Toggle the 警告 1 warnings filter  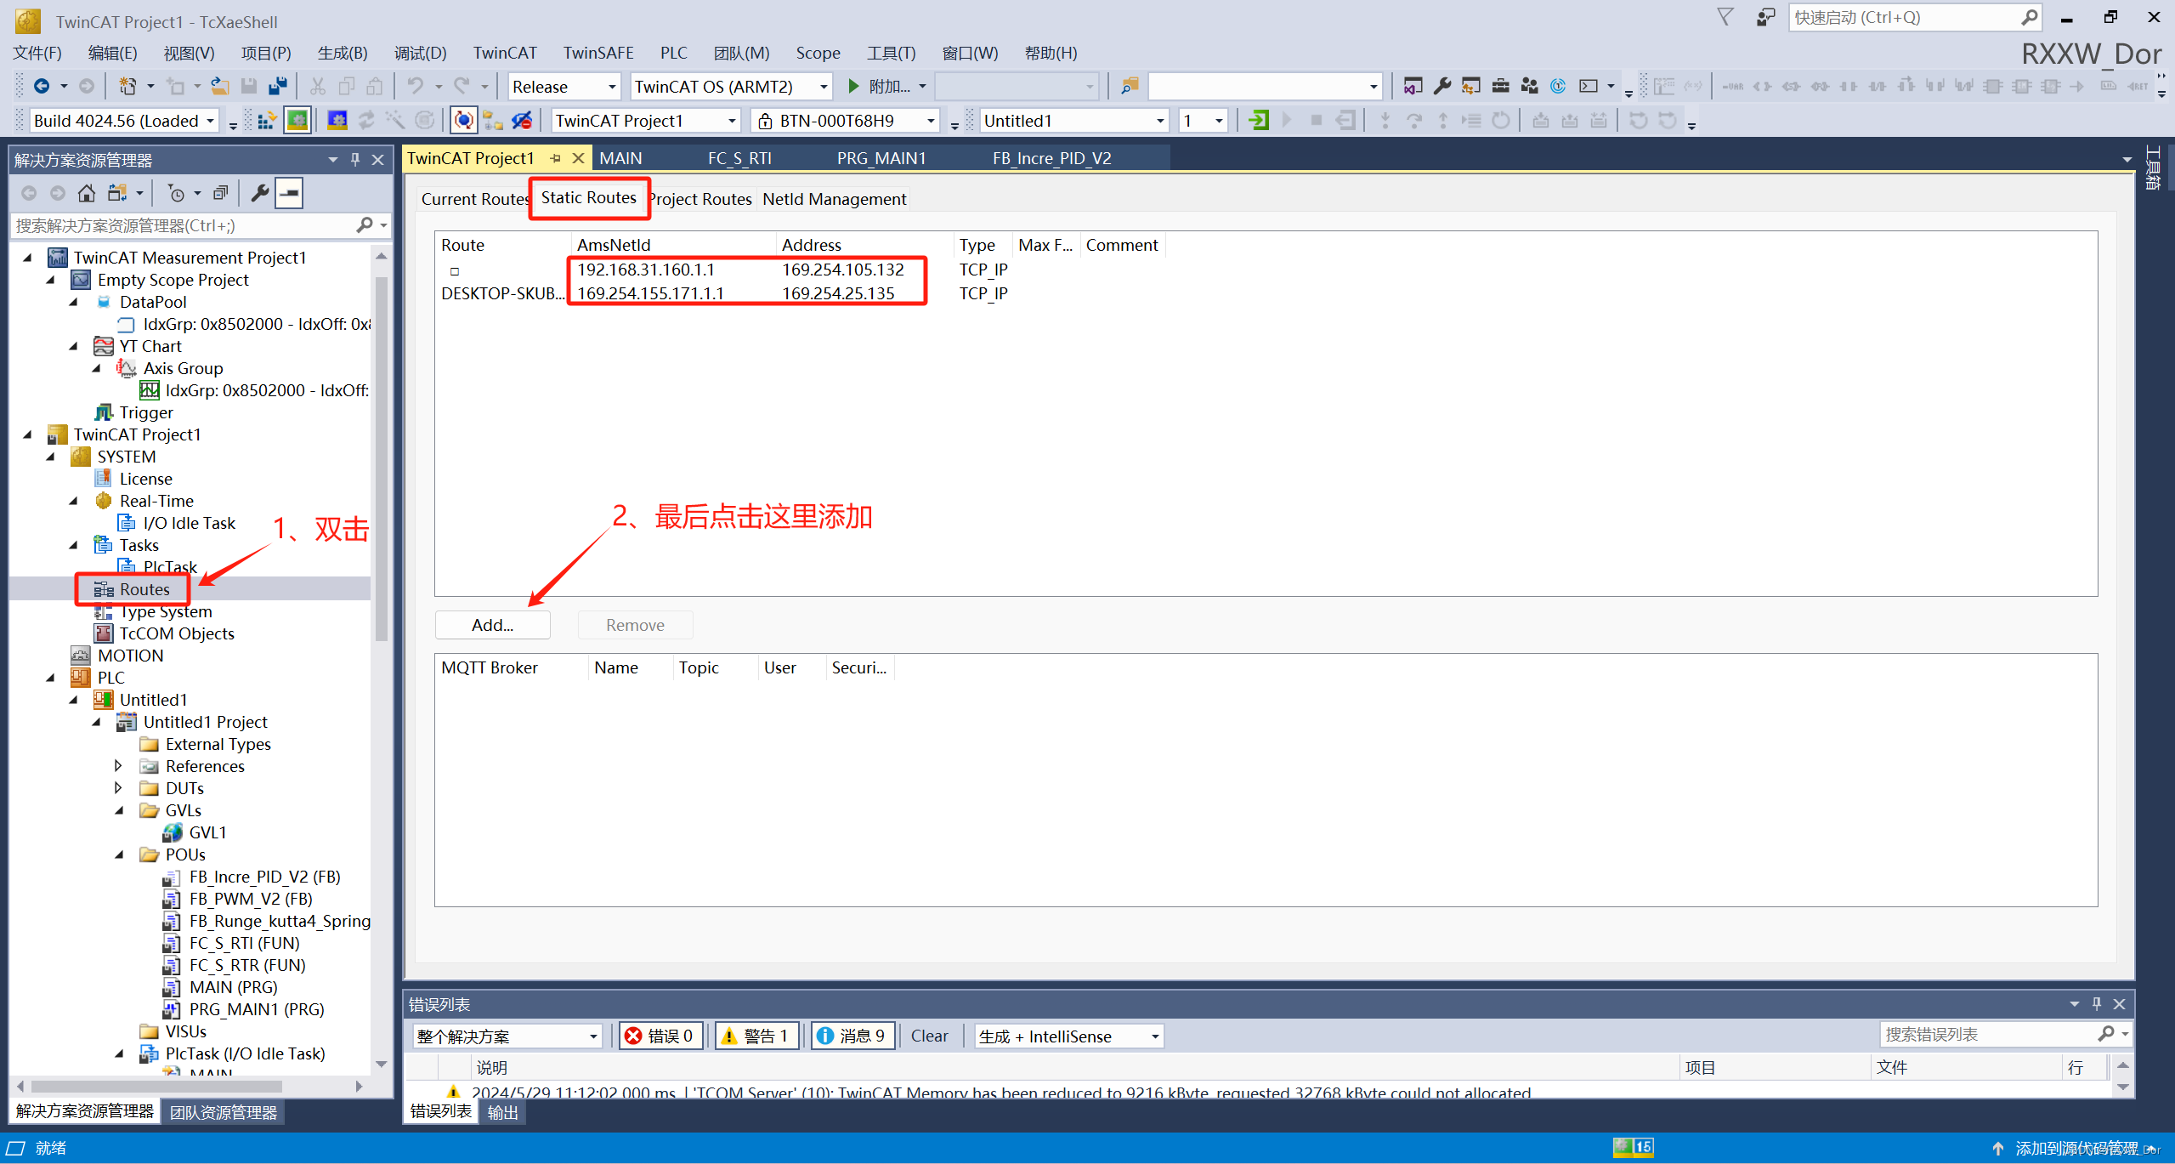pyautogui.click(x=756, y=1036)
